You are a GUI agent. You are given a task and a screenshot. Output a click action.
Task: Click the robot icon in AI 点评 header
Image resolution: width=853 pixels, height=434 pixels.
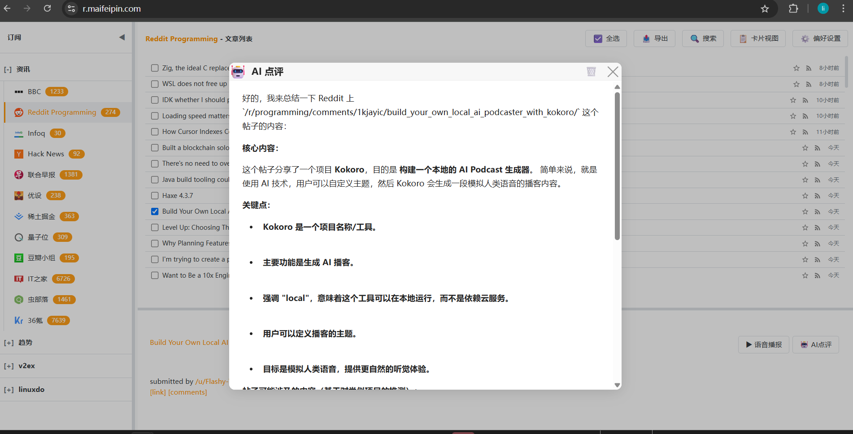pyautogui.click(x=238, y=72)
